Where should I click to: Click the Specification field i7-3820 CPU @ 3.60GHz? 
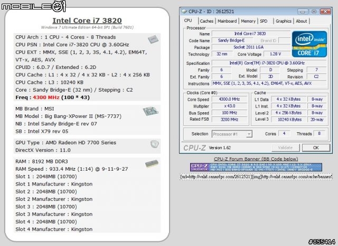coord(269,63)
